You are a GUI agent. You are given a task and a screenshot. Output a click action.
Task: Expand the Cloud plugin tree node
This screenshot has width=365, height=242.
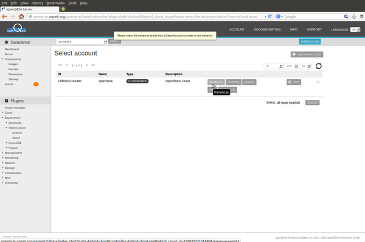[x=3, y=113]
